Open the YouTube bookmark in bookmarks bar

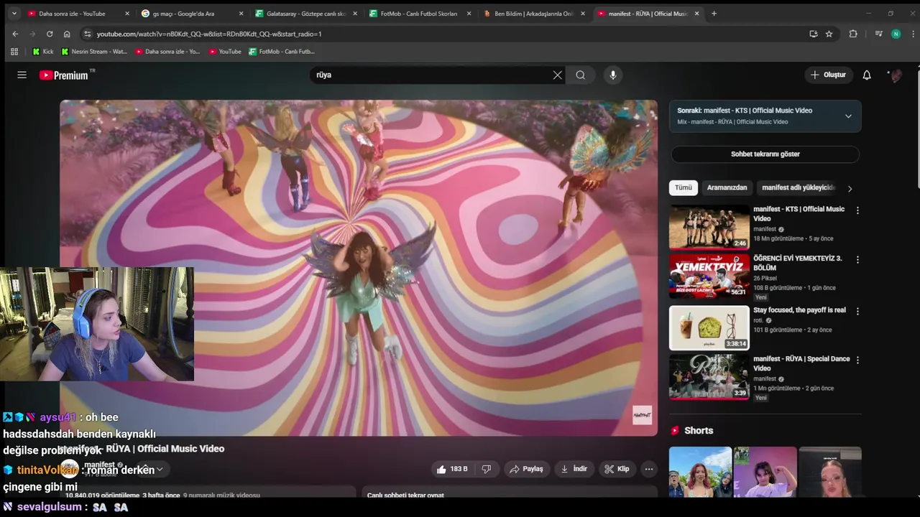pyautogui.click(x=225, y=52)
